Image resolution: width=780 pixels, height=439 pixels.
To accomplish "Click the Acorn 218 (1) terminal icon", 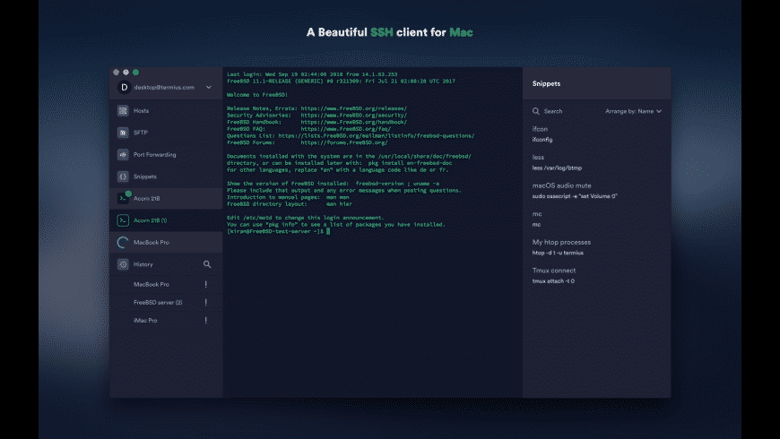I will 123,220.
